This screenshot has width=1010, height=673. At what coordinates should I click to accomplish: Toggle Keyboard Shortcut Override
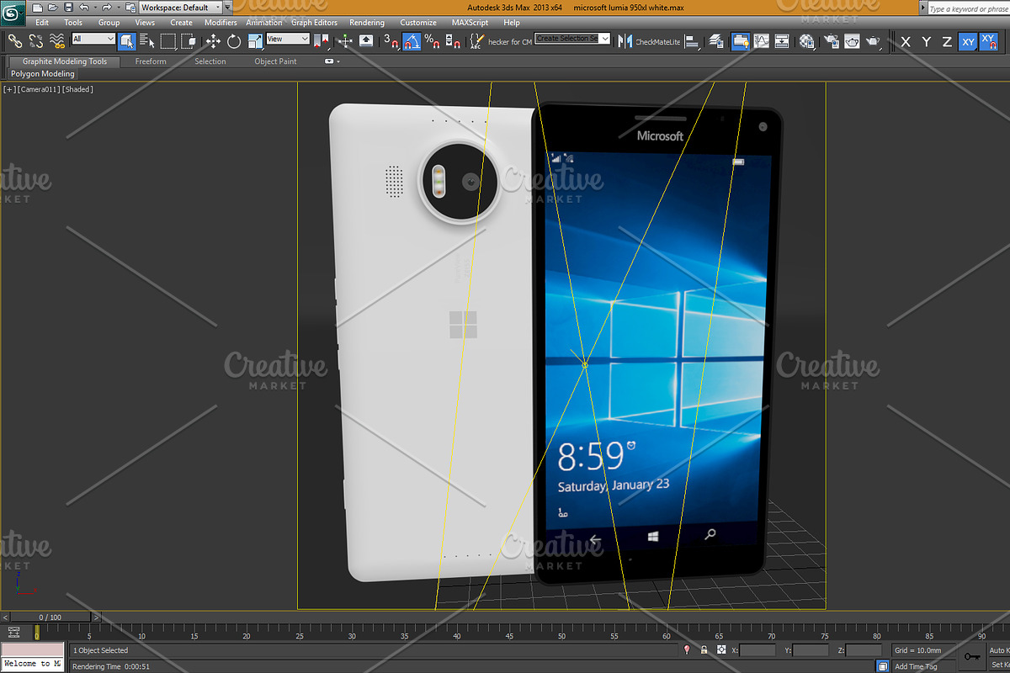[x=367, y=40]
